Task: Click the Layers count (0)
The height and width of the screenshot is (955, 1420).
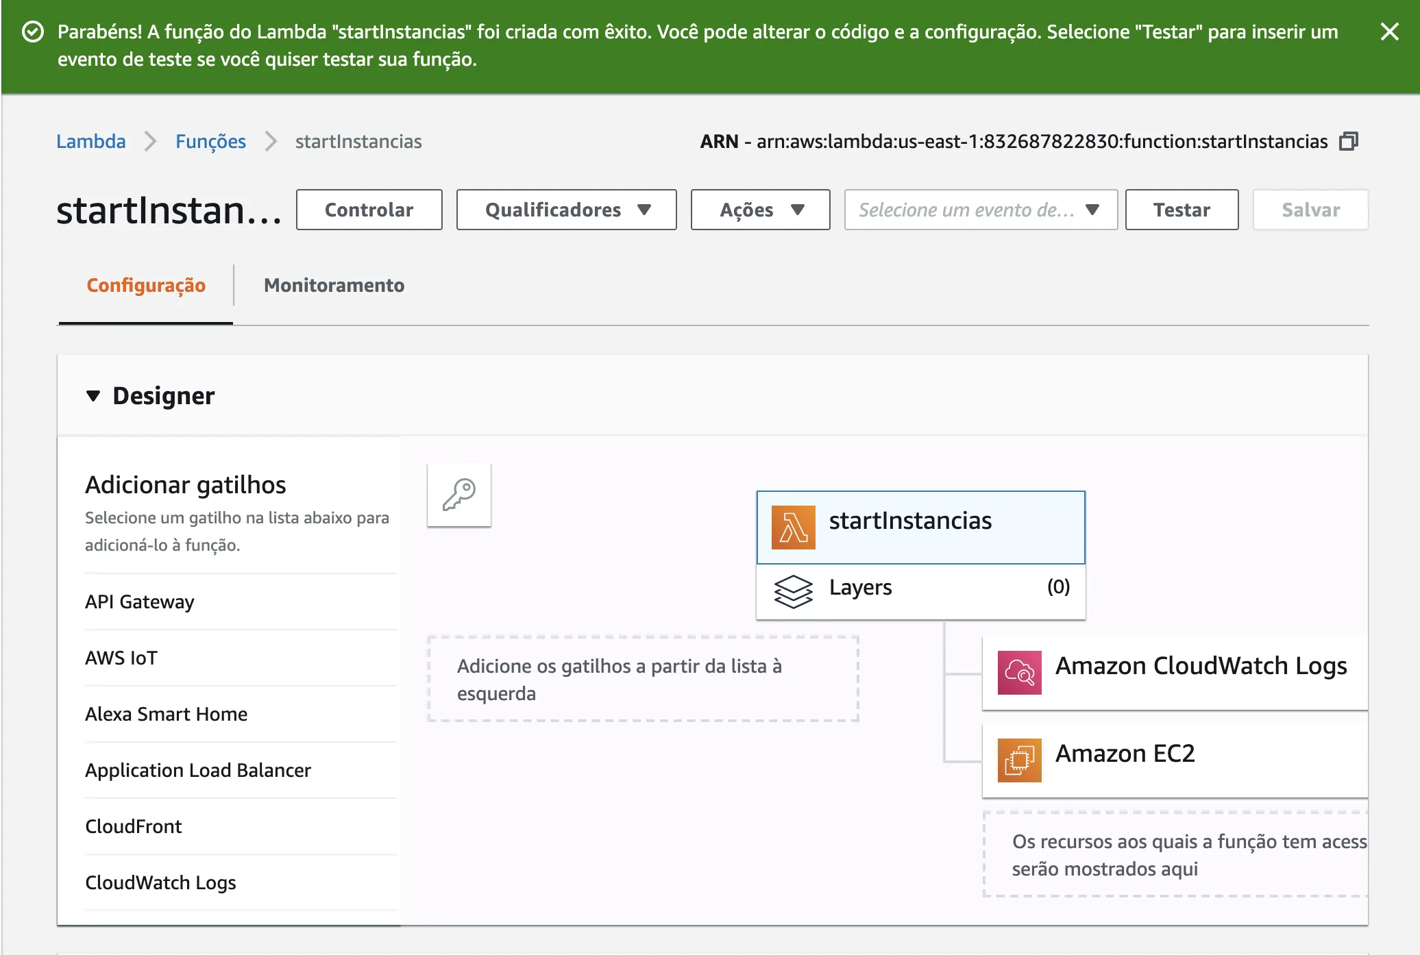Action: coord(1058,587)
